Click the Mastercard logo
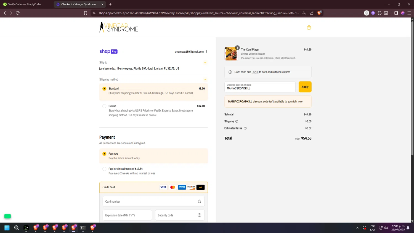The image size is (414, 233). pos(173,187)
